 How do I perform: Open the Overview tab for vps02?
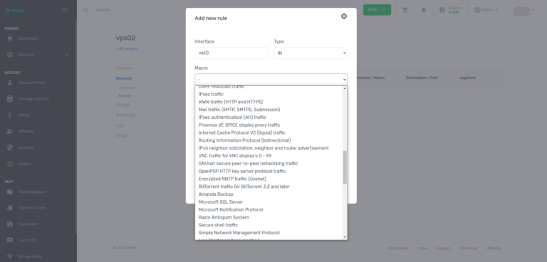pyautogui.click(x=124, y=68)
